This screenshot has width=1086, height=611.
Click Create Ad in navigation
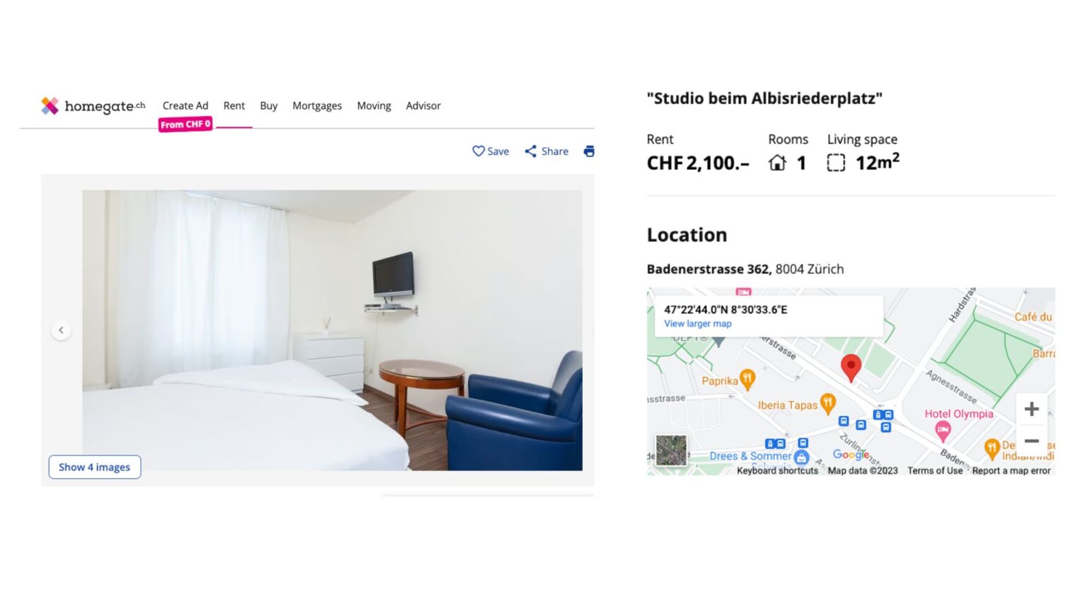click(185, 106)
